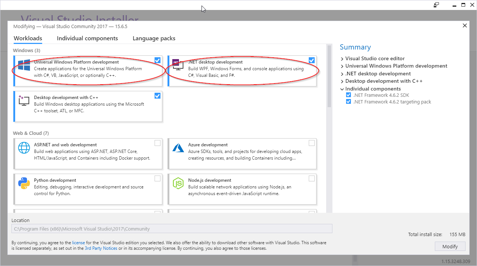Open Individual components tab

(87, 38)
